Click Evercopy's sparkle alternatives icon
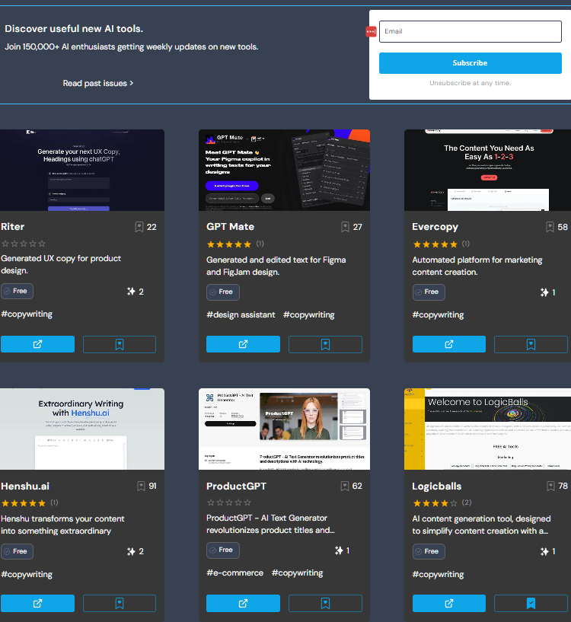The height and width of the screenshot is (622, 571). (544, 292)
